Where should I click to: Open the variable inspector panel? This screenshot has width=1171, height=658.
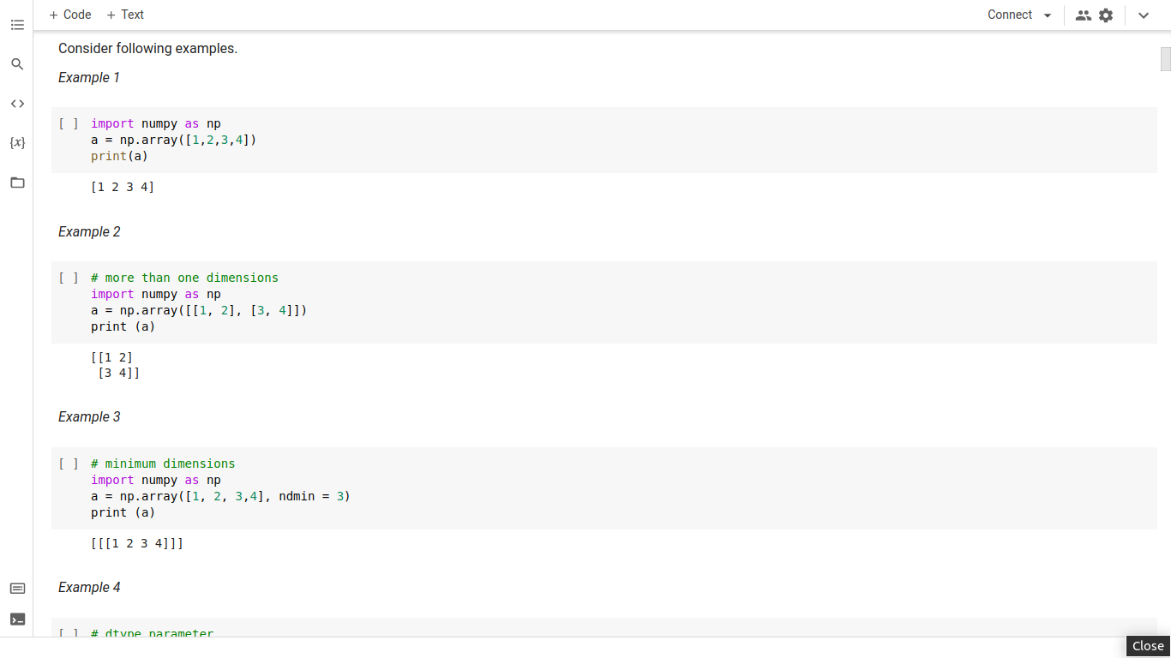point(17,142)
